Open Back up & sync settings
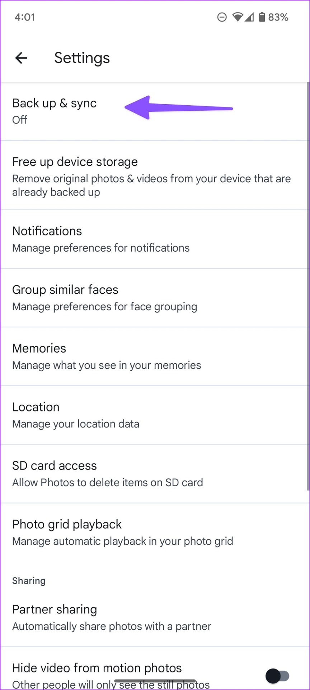The width and height of the screenshot is (310, 690). click(154, 111)
